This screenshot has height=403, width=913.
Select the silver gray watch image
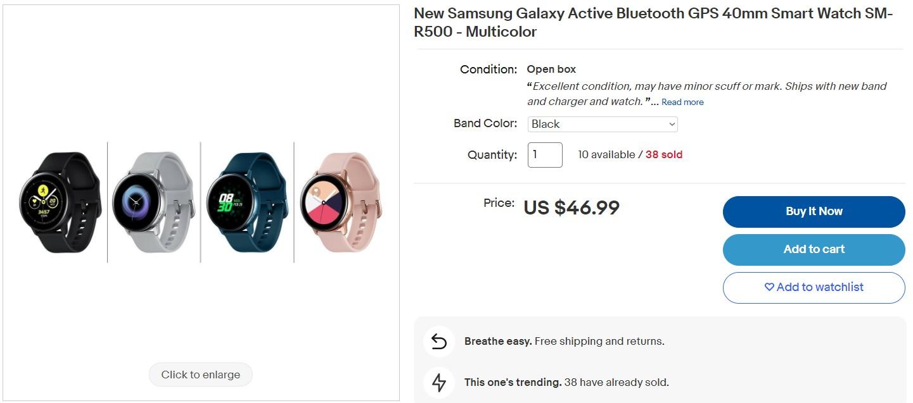tap(153, 202)
